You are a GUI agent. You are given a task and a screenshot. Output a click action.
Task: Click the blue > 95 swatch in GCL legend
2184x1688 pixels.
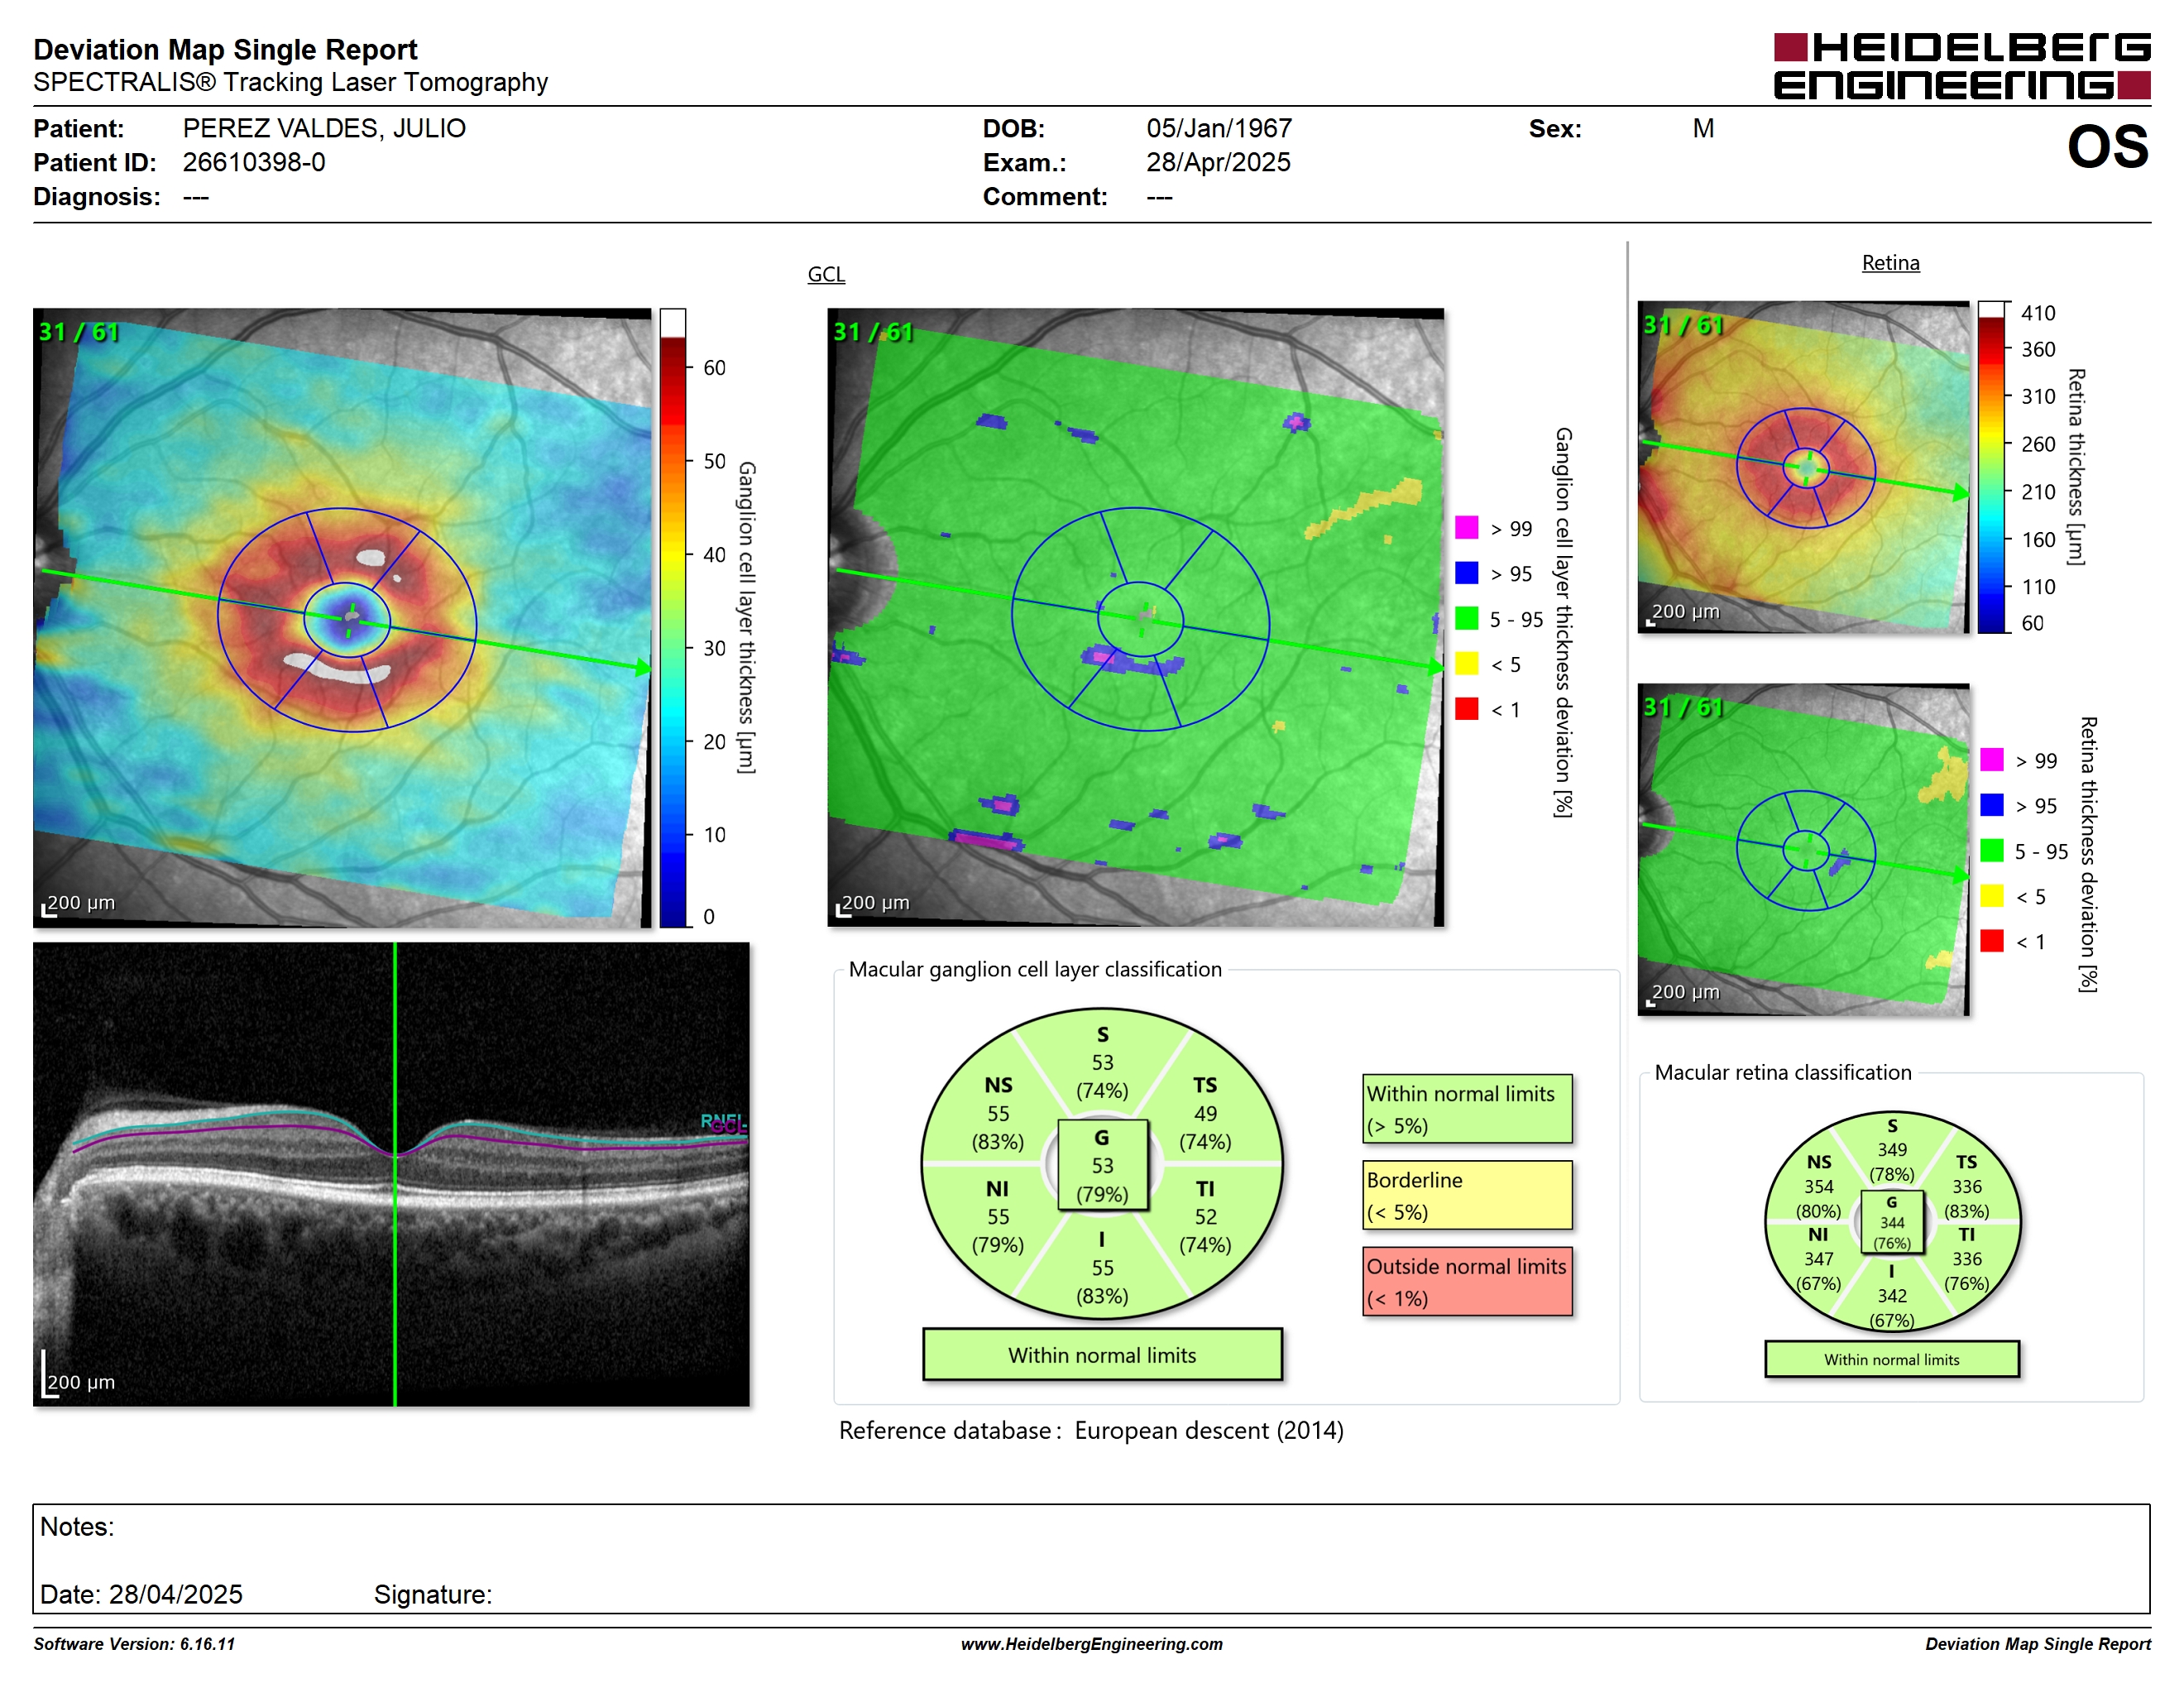pyautogui.click(x=1466, y=573)
